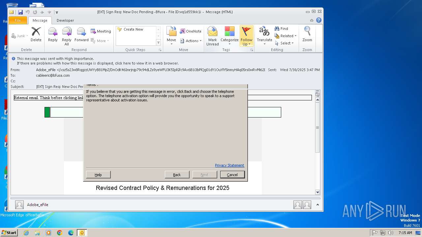Launch Microsoft Edge from the taskbar
The width and height of the screenshot is (422, 237).
click(71, 233)
